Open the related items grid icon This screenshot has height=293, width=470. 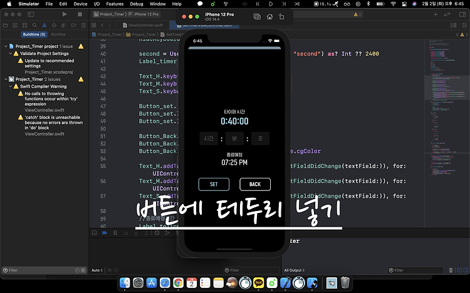94,26
